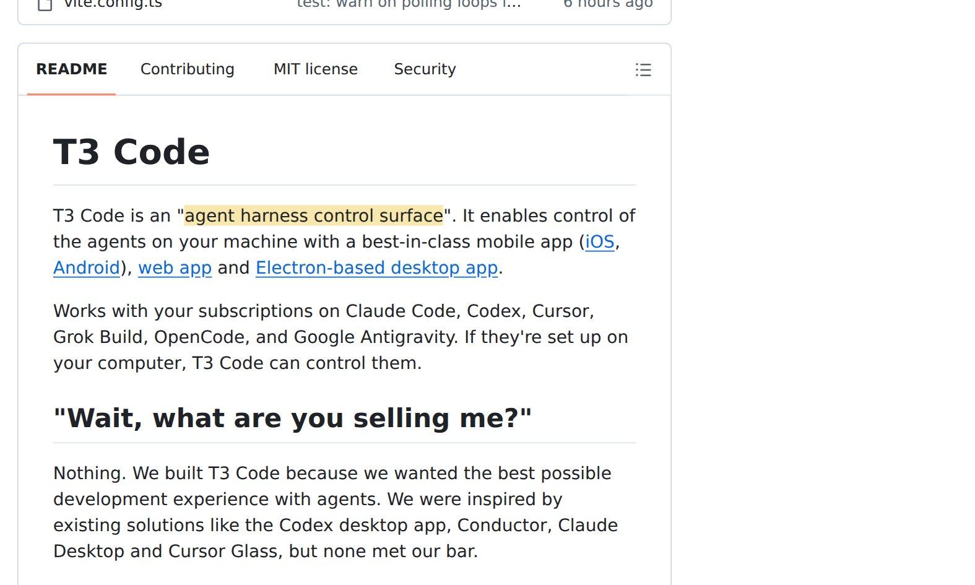This screenshot has height=585, width=975.
Task: Click the "6 hours ago" timestamp
Action: (x=608, y=4)
